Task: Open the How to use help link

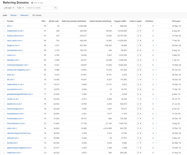Action: (x=37, y=3)
